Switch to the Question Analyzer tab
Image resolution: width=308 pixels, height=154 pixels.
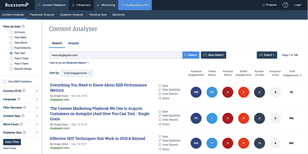(72, 15)
